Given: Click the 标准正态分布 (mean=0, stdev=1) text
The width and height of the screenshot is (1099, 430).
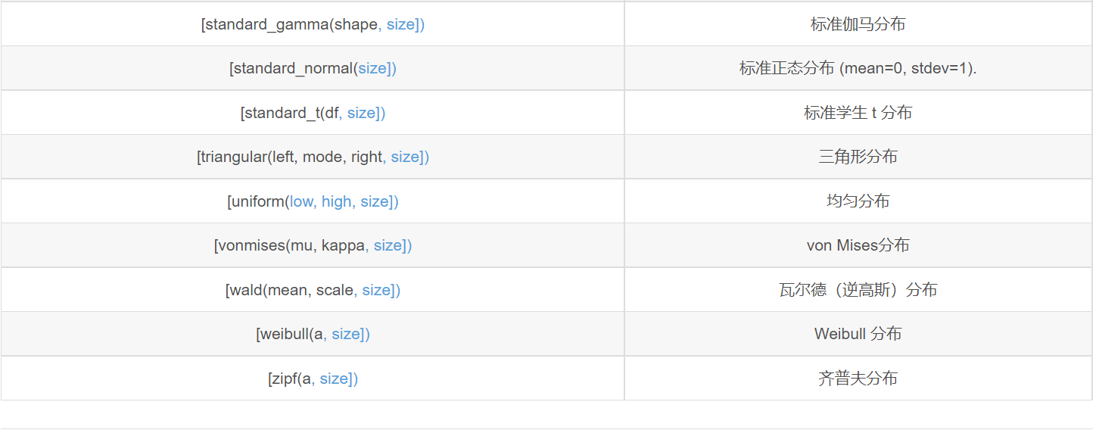Looking at the screenshot, I should (x=858, y=68).
